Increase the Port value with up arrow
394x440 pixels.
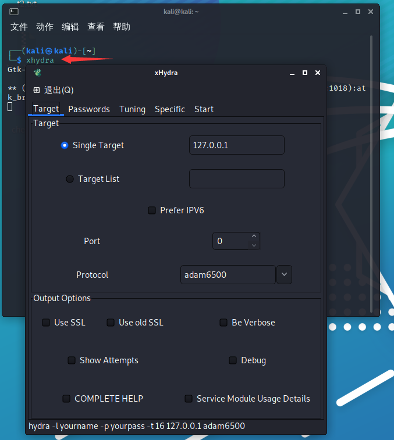tap(254, 236)
